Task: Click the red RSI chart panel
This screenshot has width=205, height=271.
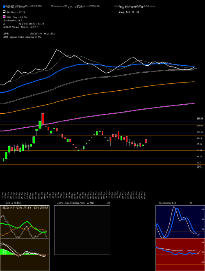Action: click(x=180, y=255)
